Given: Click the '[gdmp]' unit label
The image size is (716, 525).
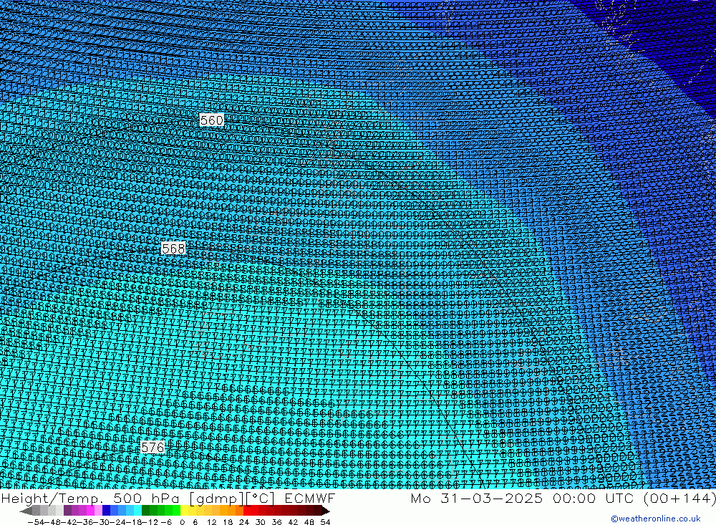Looking at the screenshot, I should click(216, 498).
